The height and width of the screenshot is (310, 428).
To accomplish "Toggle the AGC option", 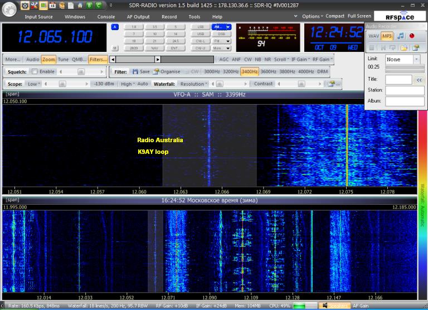I will 224,59.
